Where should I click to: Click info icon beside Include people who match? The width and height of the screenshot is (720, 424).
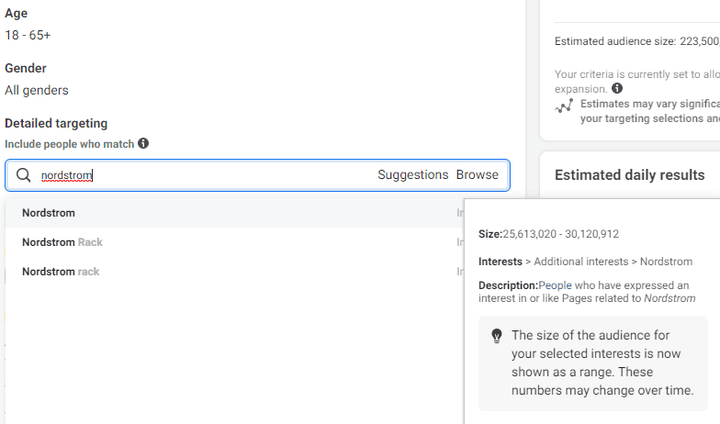(x=143, y=143)
